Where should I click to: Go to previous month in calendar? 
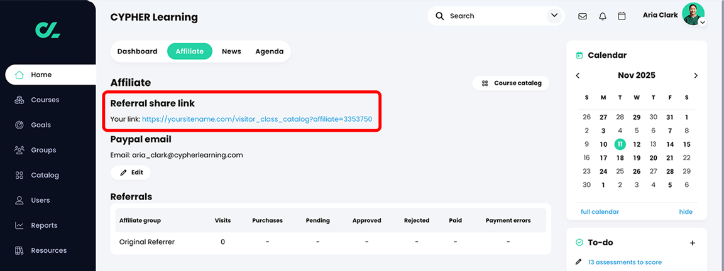click(578, 75)
